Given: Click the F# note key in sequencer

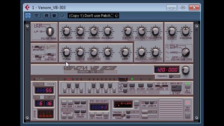Looking at the screenshot, I should point(93,85).
